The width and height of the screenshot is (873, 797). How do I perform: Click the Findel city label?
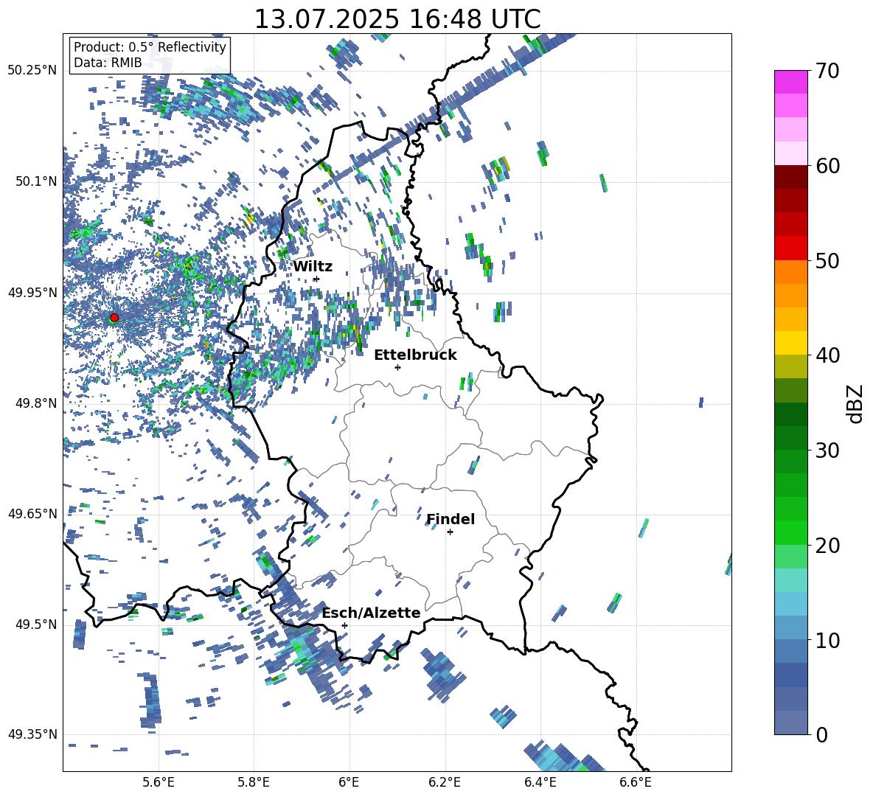[451, 519]
